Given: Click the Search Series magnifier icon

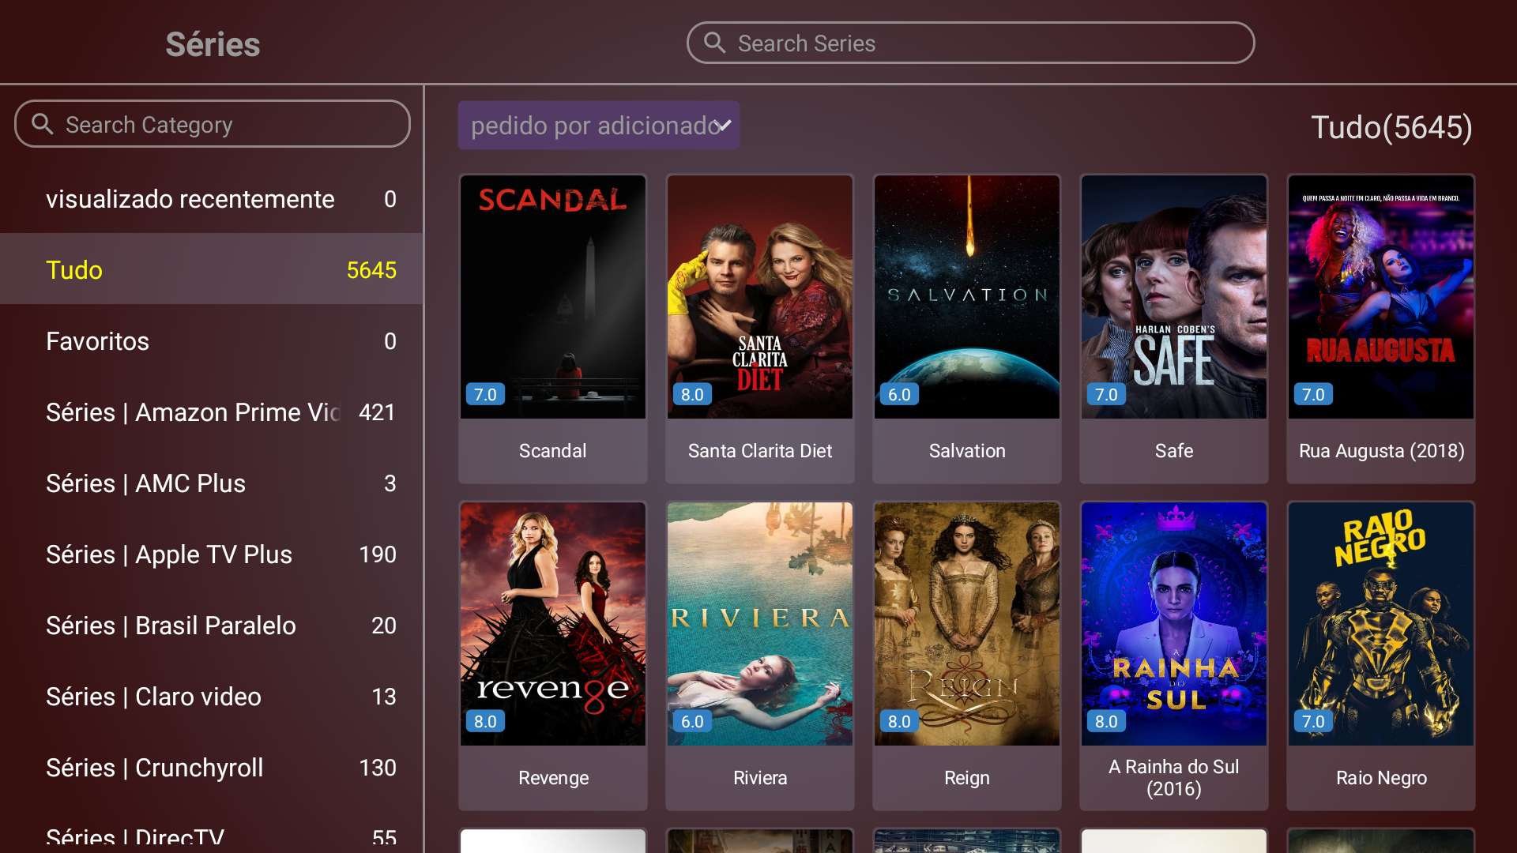Looking at the screenshot, I should coord(714,43).
